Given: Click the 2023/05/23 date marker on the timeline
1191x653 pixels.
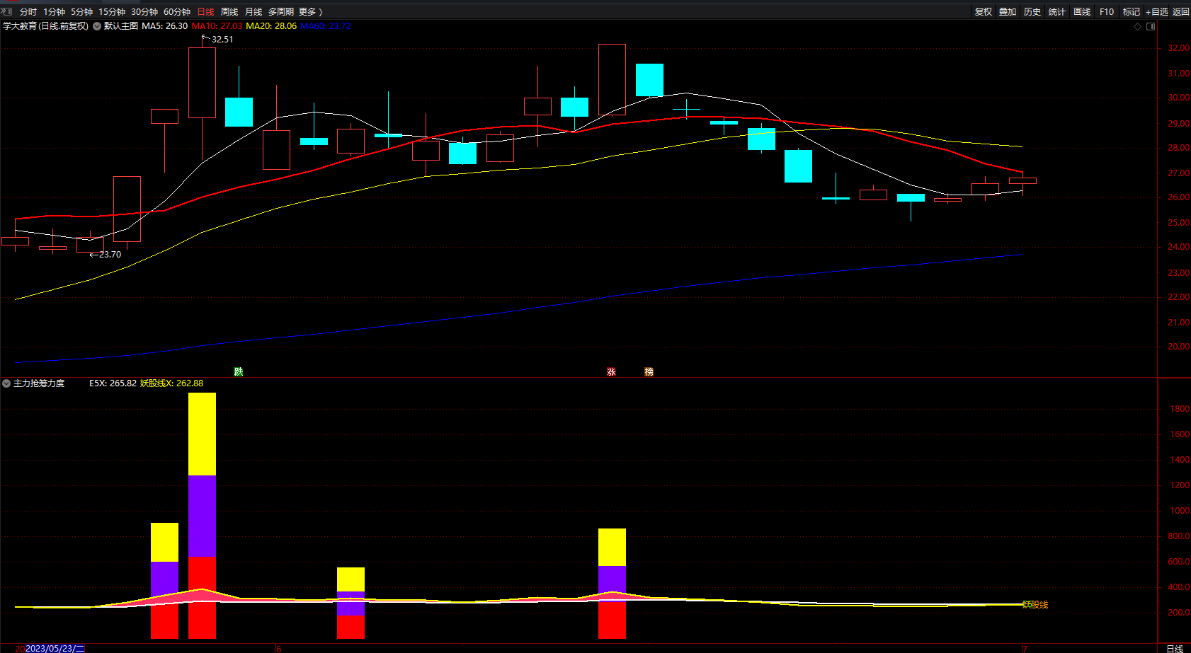Looking at the screenshot, I should pos(55,648).
